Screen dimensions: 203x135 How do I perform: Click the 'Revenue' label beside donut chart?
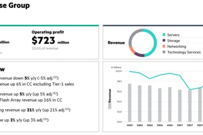click(x=116, y=43)
